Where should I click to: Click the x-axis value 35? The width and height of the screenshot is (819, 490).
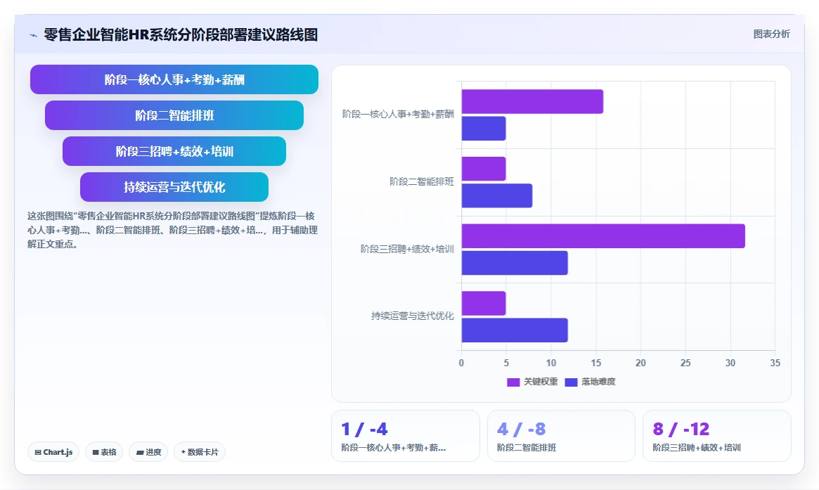(x=775, y=363)
